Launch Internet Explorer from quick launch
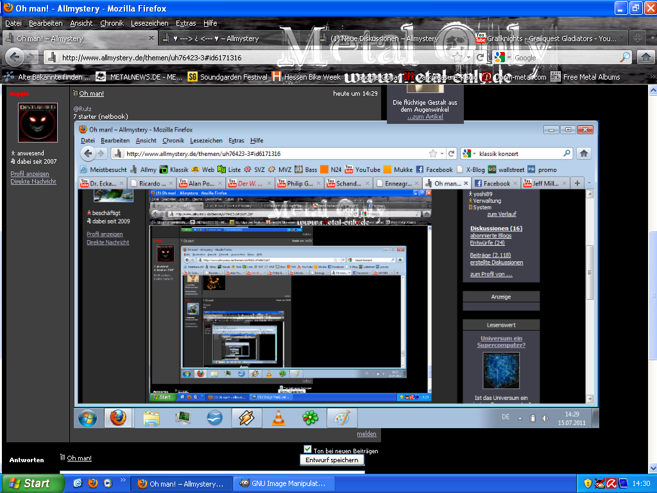 pos(78,483)
